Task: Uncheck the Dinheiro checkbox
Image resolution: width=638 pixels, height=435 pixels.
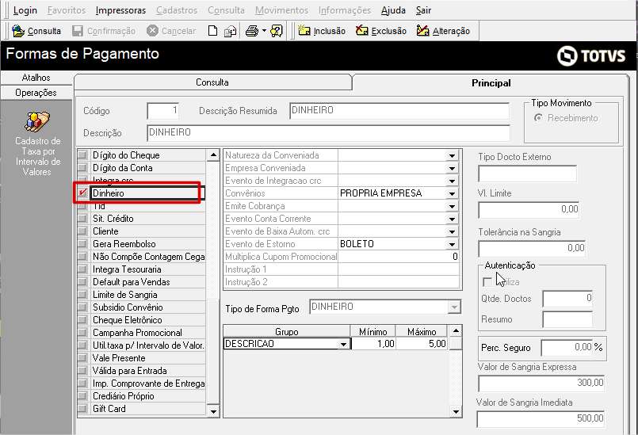Action: (82, 193)
